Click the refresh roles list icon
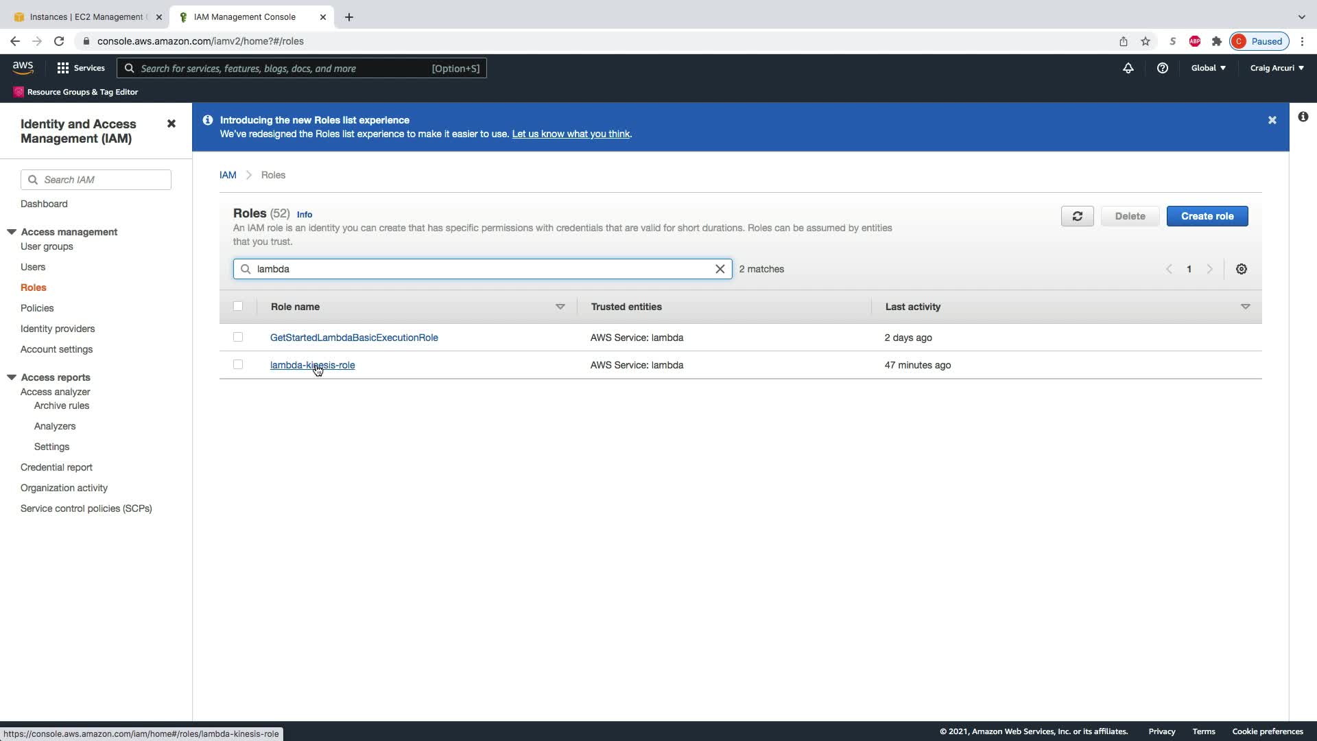This screenshot has height=741, width=1317. [1077, 216]
